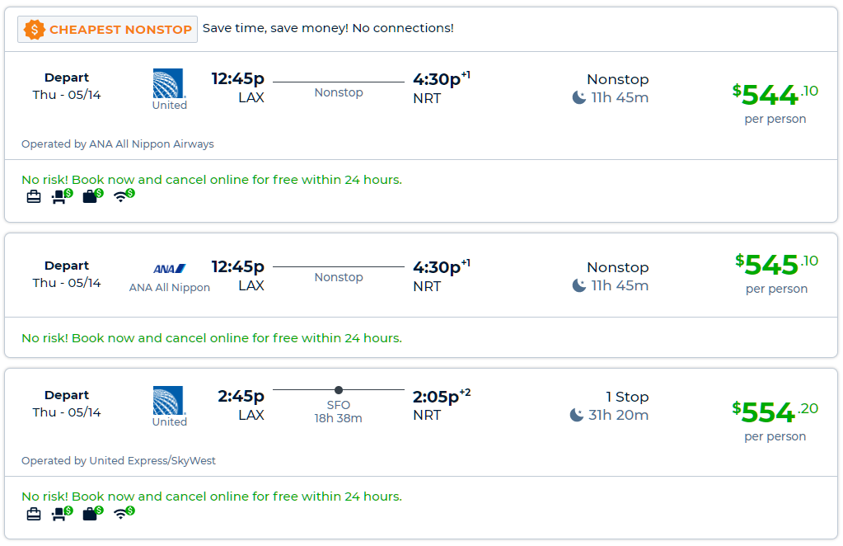Click the Cheapest Nonstop badge

coord(108,30)
